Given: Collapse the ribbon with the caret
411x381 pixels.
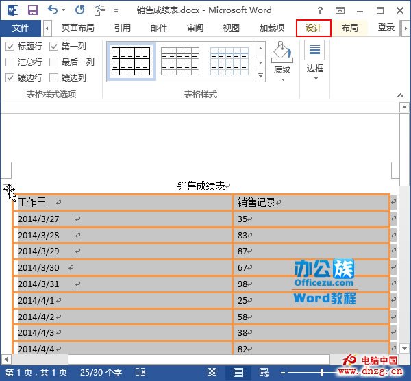Looking at the screenshot, I should [400, 95].
